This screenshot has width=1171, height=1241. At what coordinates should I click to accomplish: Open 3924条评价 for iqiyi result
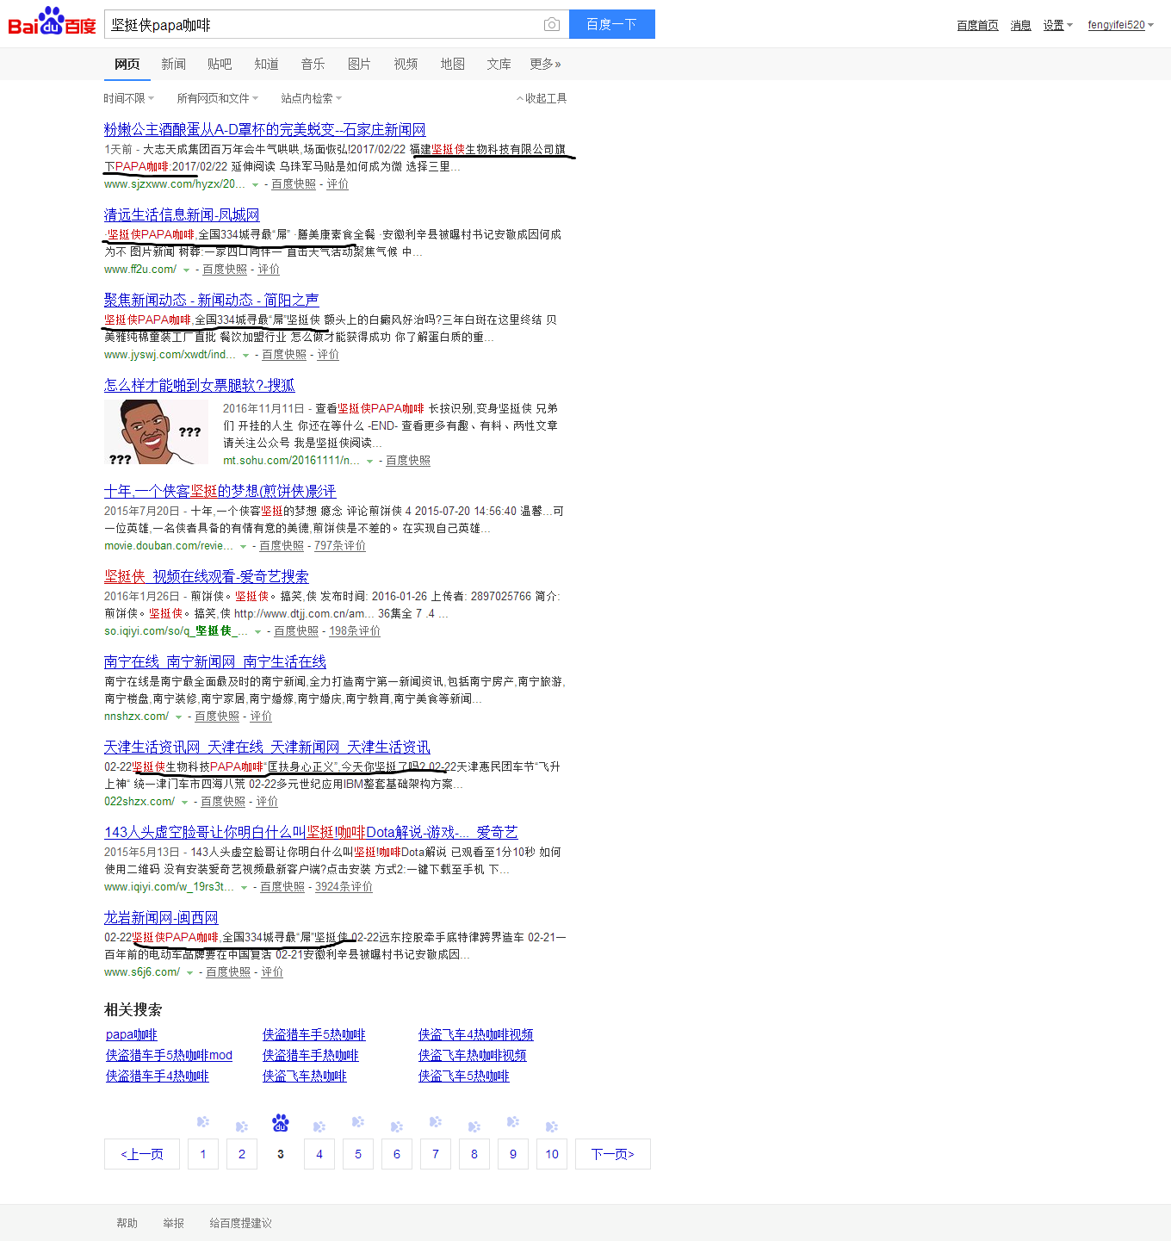[344, 887]
